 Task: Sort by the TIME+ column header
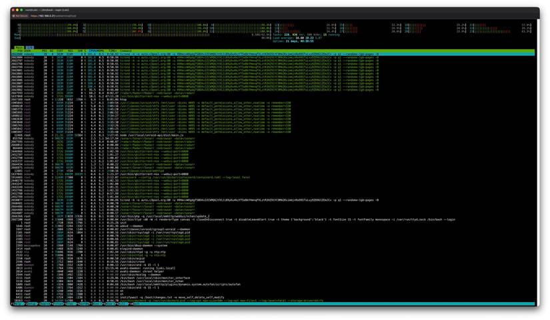(x=113, y=51)
